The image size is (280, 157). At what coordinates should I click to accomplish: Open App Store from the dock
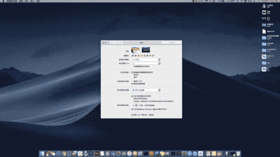(190, 153)
